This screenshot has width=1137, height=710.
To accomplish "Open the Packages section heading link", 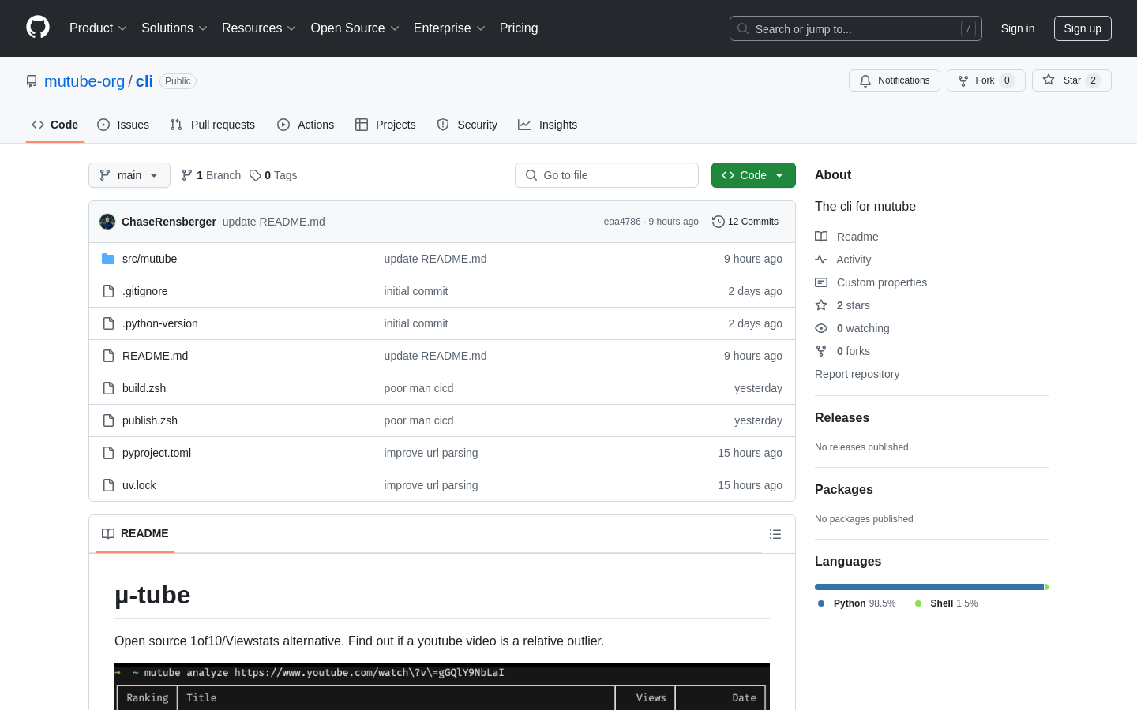I will [843, 490].
